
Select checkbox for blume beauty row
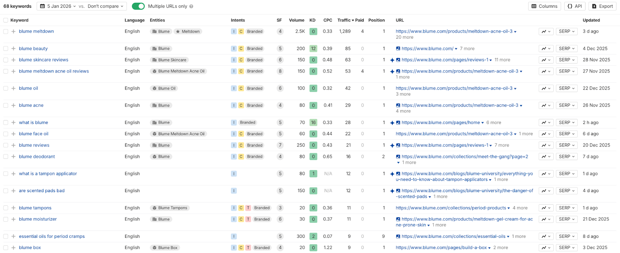(x=5, y=48)
